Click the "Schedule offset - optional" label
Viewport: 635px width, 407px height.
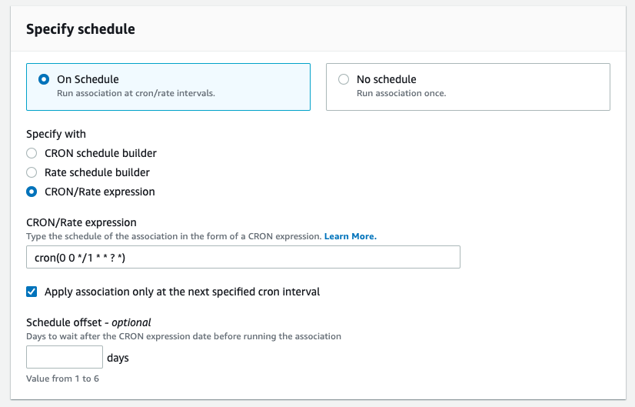[x=88, y=322]
